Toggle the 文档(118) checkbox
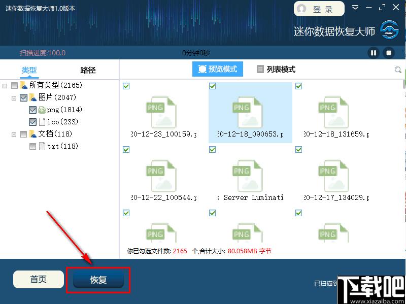The height and width of the screenshot is (304, 406). coord(23,134)
